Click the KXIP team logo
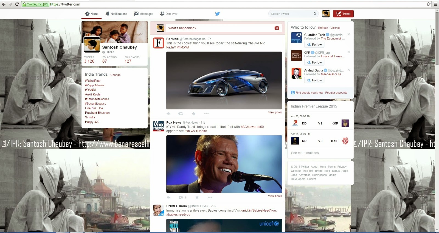Image resolution: width=439 pixels, height=233 pixels. point(345,141)
